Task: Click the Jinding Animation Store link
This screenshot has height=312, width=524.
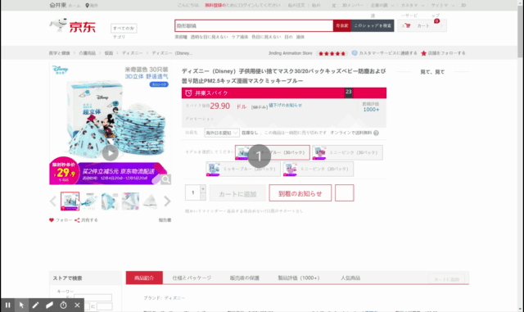Action: pos(290,53)
